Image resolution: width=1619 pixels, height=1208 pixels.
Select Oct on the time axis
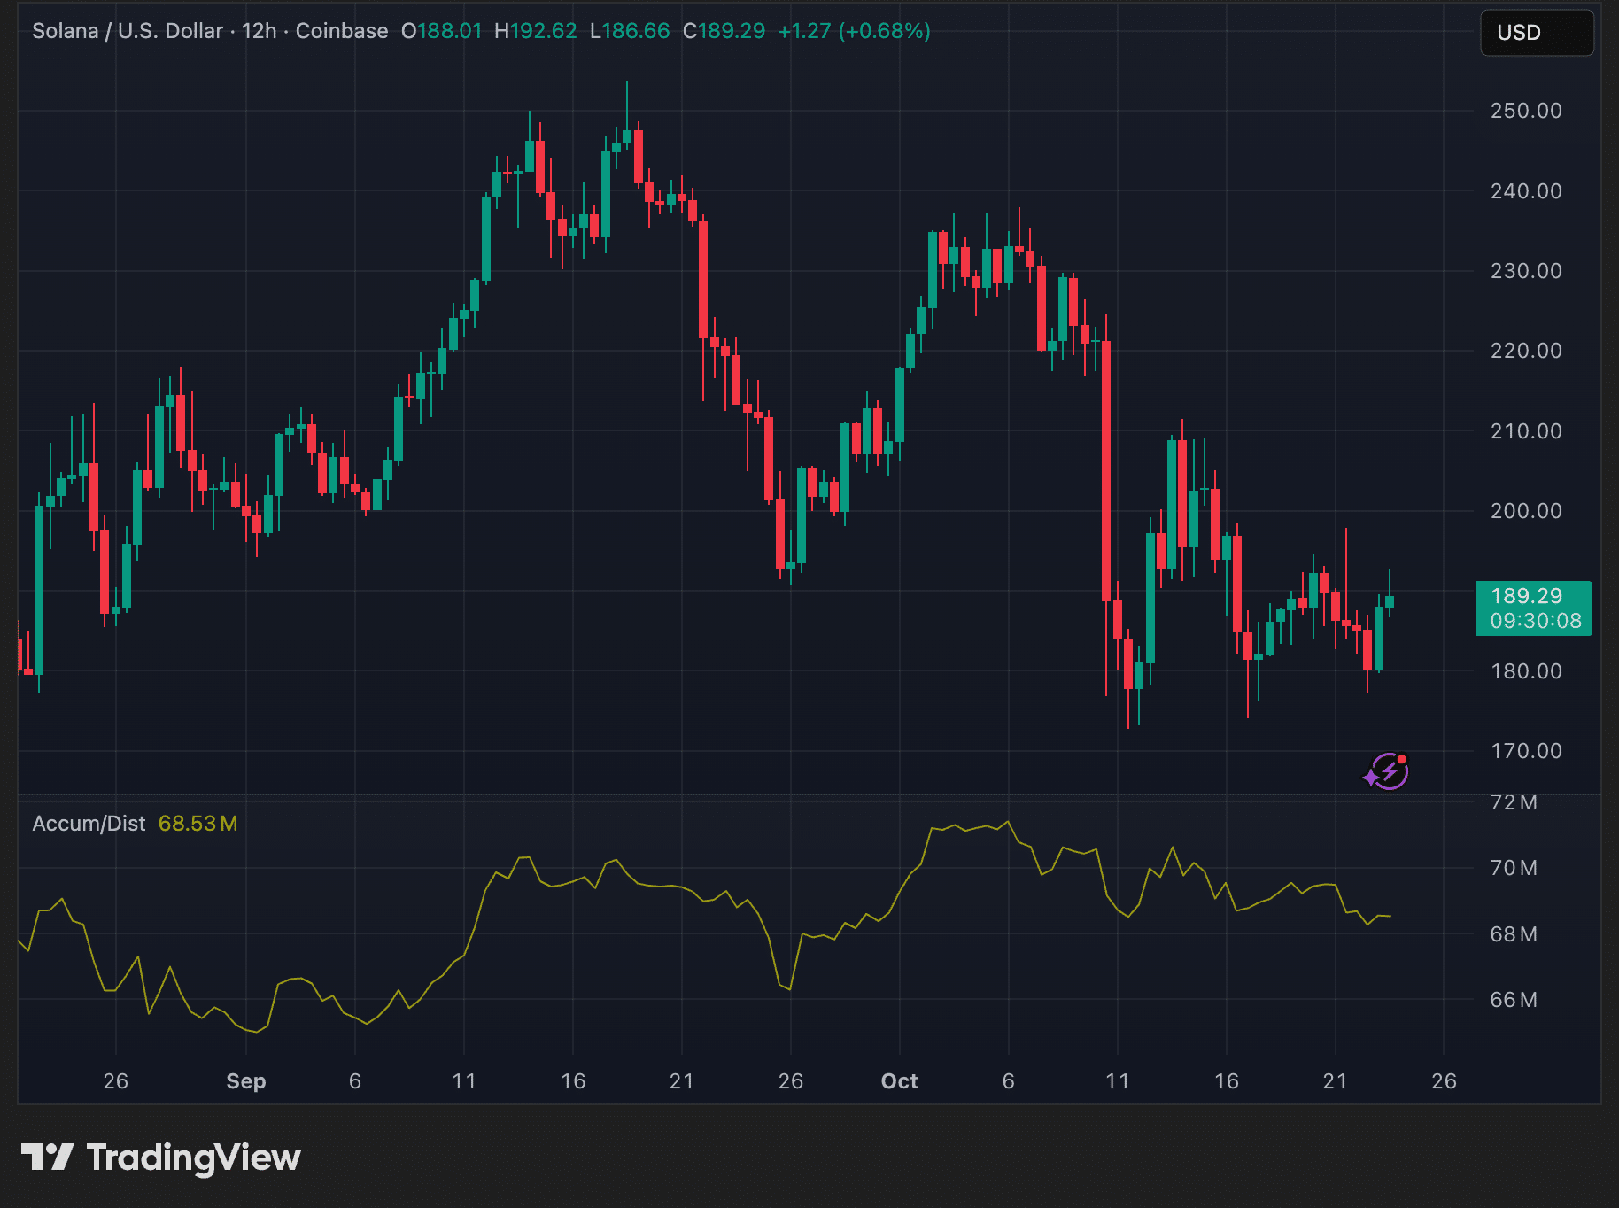pos(899,1081)
